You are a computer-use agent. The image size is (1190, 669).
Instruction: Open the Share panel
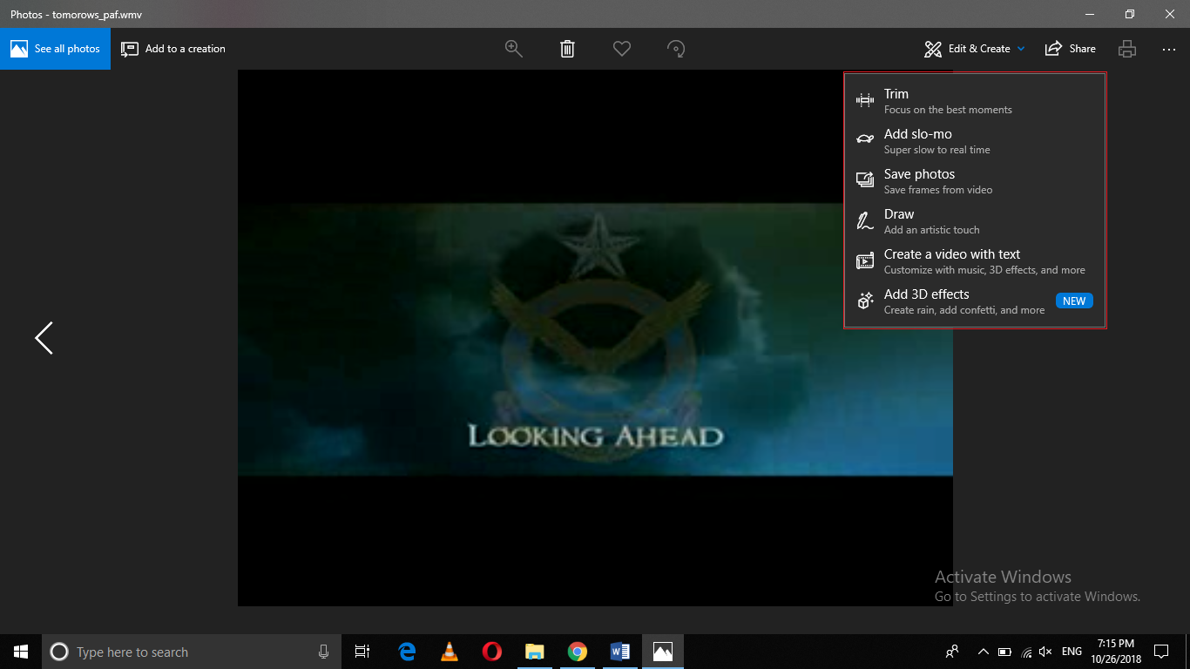1070,49
